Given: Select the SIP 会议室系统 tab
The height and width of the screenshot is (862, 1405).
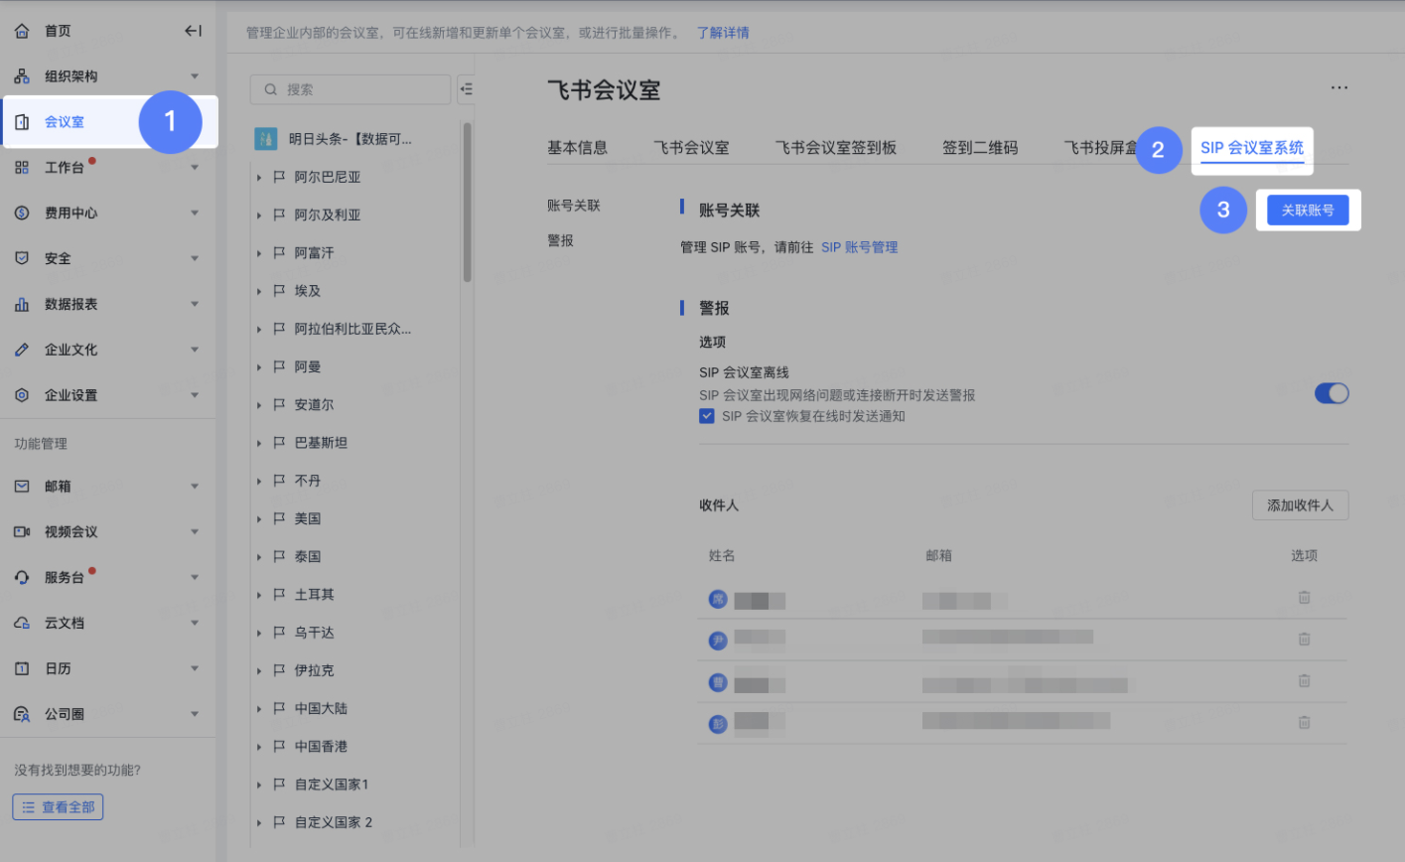Looking at the screenshot, I should [1252, 148].
